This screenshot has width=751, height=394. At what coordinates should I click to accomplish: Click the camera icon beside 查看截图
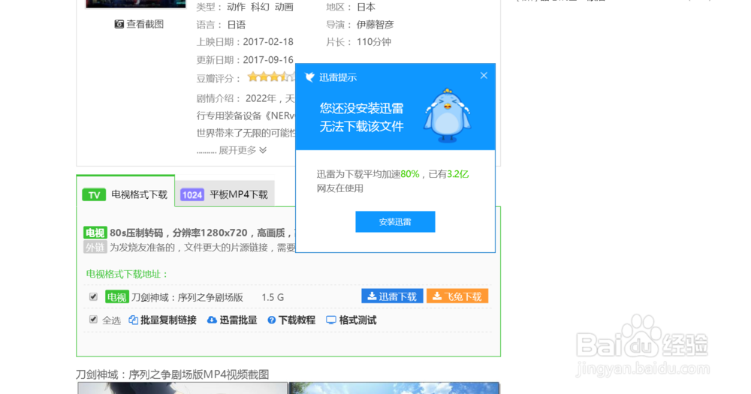tap(119, 24)
